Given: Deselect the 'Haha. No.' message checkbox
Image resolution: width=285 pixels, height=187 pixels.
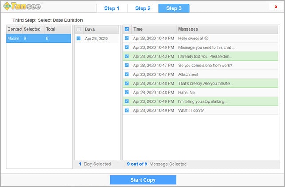Looking at the screenshot, I should pyautogui.click(x=127, y=92).
